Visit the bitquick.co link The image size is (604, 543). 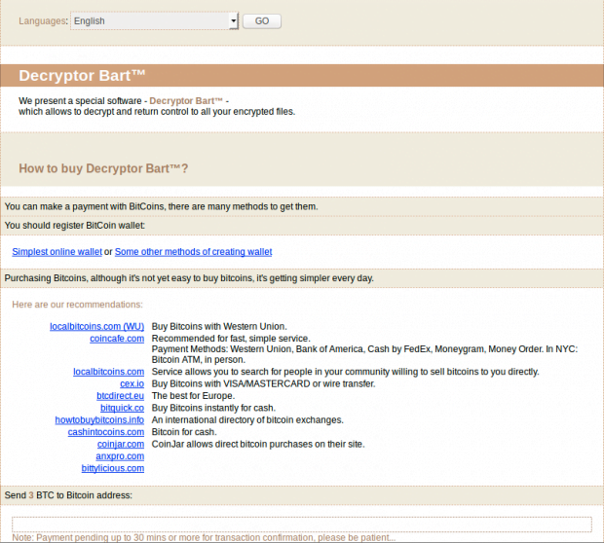click(x=122, y=408)
